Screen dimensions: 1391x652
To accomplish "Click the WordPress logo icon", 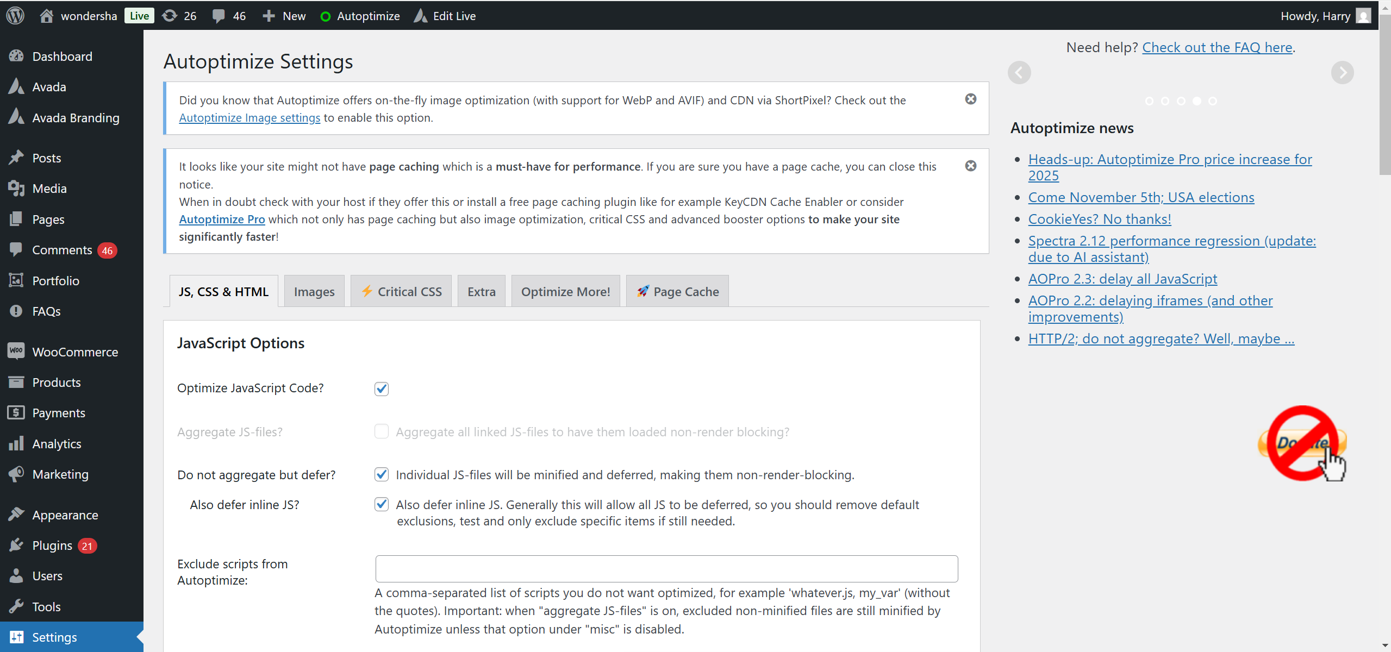I will coord(15,15).
